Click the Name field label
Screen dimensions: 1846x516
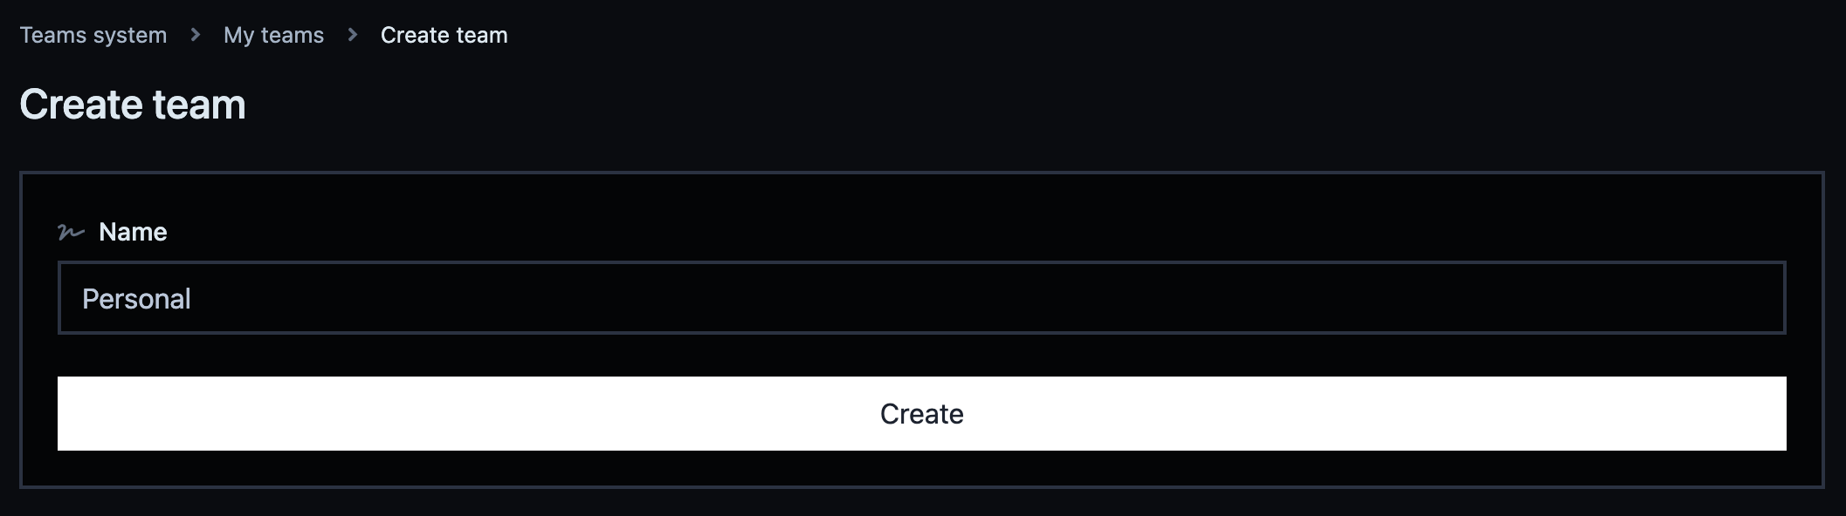pyautogui.click(x=133, y=232)
